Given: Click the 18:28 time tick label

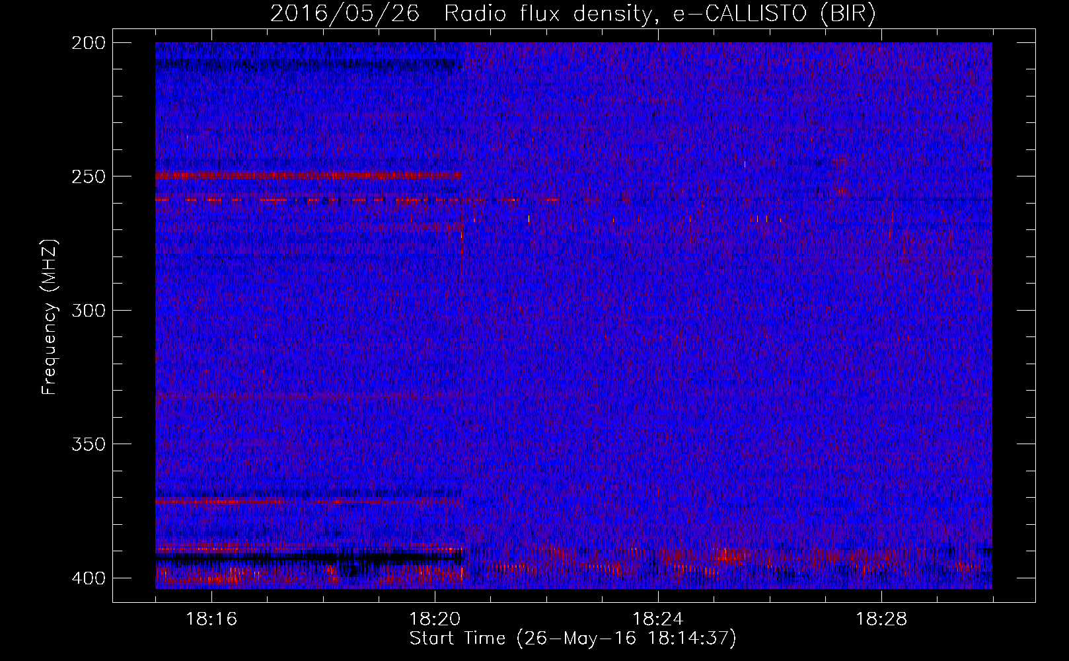Looking at the screenshot, I should [x=881, y=619].
